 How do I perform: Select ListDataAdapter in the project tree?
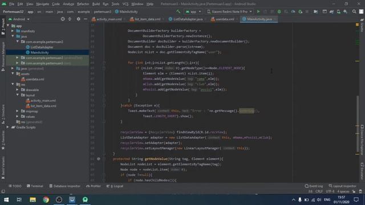(42, 47)
